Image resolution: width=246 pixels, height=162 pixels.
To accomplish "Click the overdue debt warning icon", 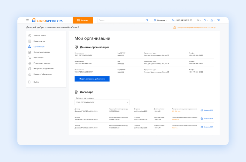I will point(175,28).
